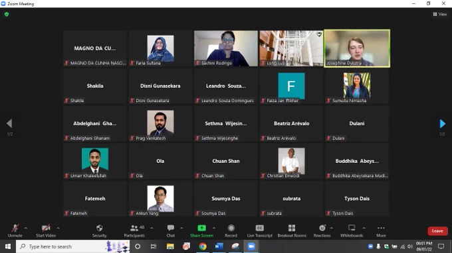Click Faiza Jan Iftikhar's F avatar tile
Screen dimensions: 452x253
pos(291,86)
